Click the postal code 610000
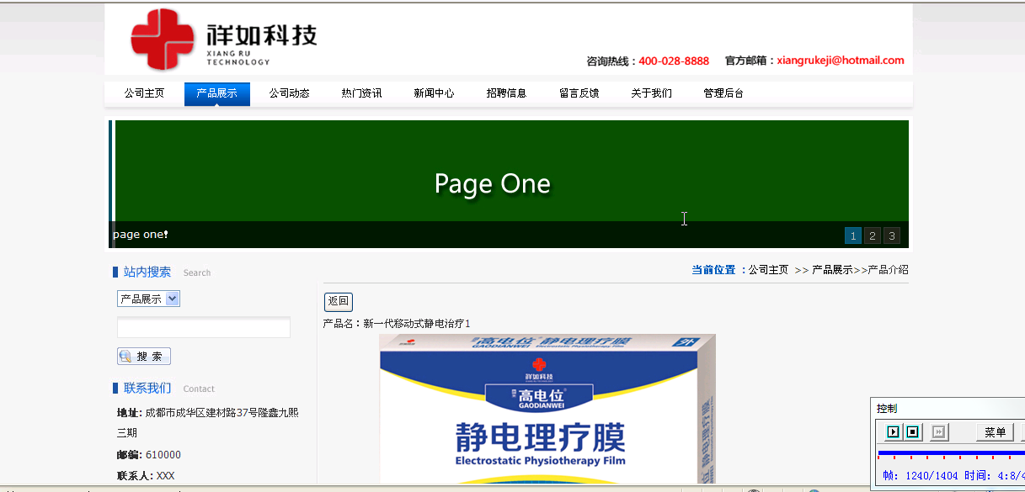Screen dimensions: 1025x492 point(163,455)
